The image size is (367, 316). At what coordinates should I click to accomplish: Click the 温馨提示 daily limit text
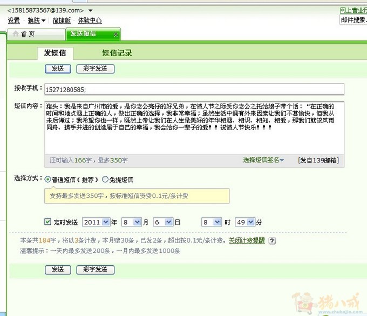(100, 251)
